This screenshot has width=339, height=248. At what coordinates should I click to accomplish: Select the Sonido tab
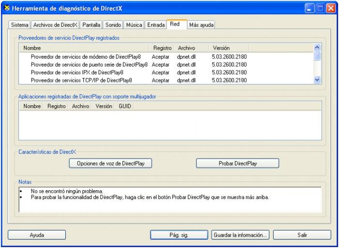pyautogui.click(x=113, y=25)
